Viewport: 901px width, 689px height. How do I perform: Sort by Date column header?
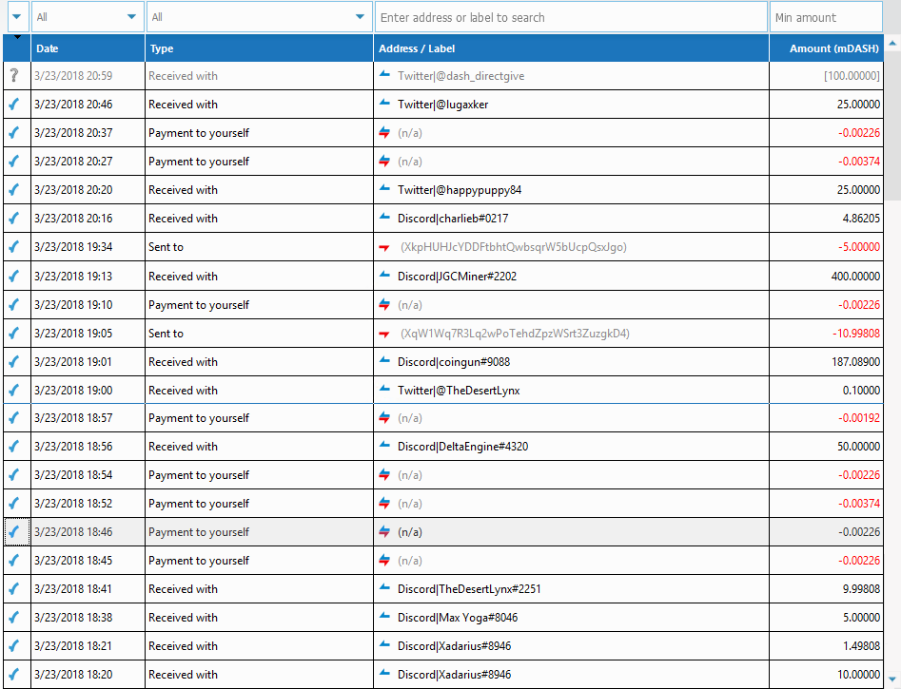pyautogui.click(x=88, y=48)
